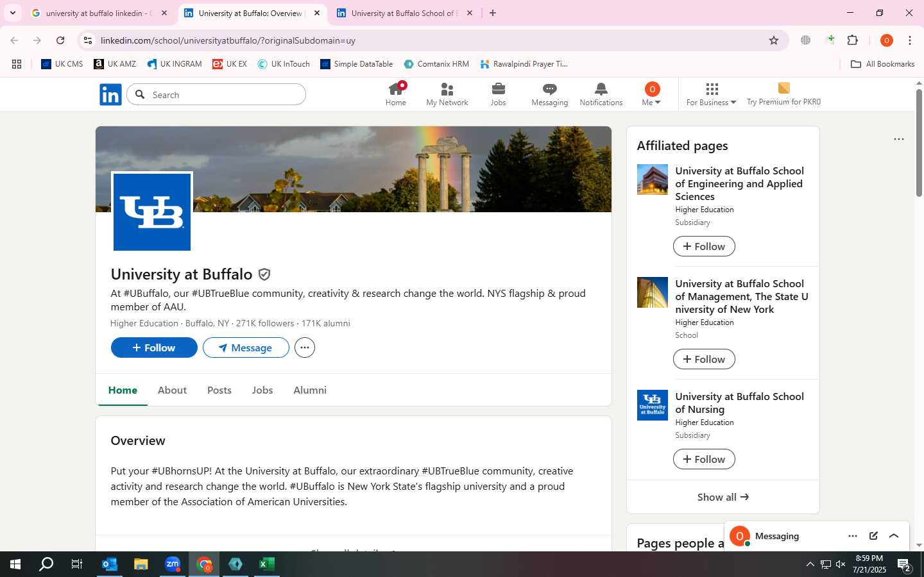
Task: Open School of Nursing affiliated page link
Action: [739, 403]
